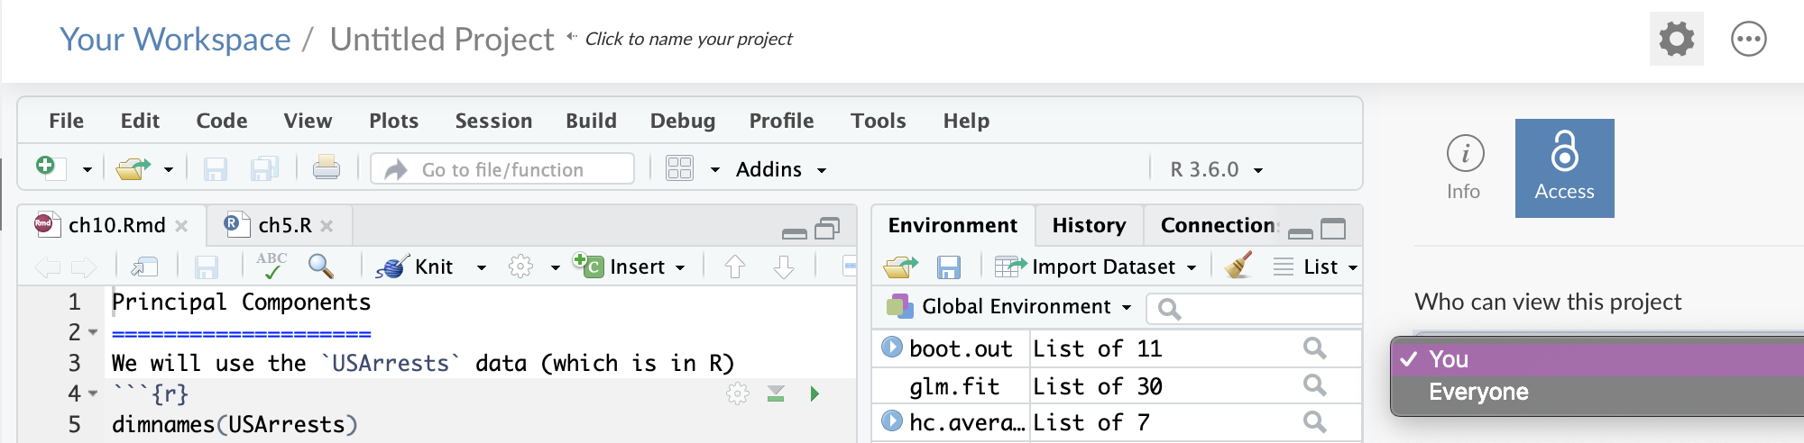Collapse the code chunk at line 4
1804x443 pixels.
[93, 394]
